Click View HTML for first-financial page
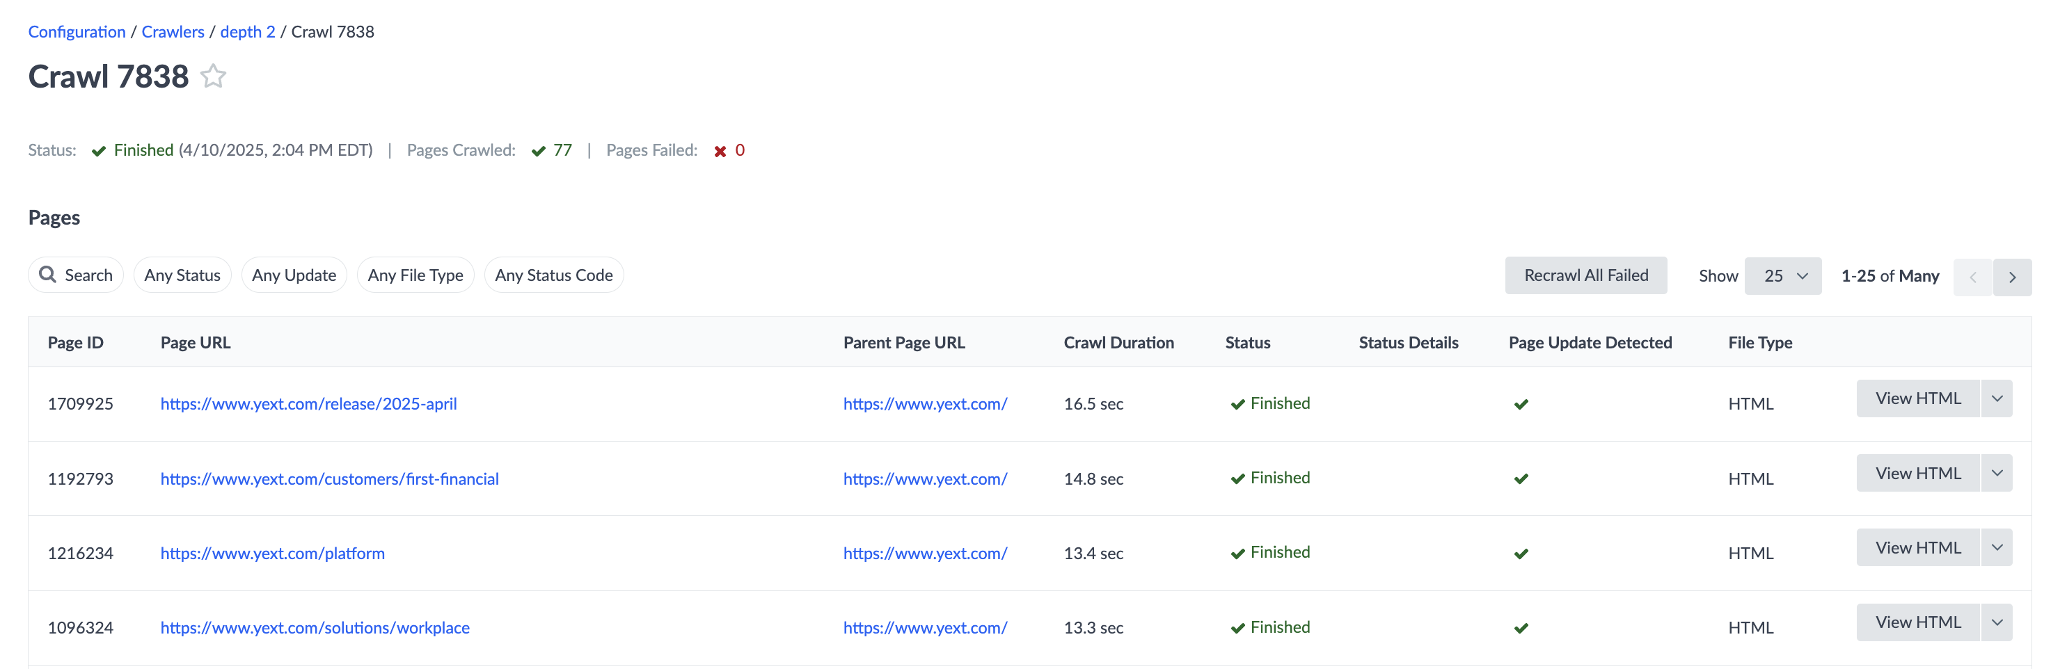The image size is (2067, 669). point(1918,474)
